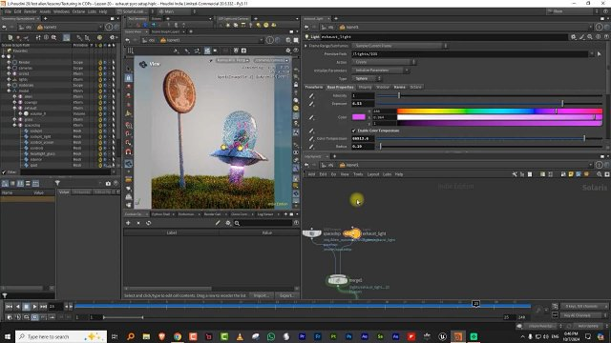This screenshot has height=343, width=611.
Task: Click the light bulb icon beside Light label
Action: tap(307, 36)
